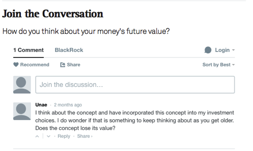Open Unae's username profile link
The height and width of the screenshot is (151, 253).
point(41,105)
